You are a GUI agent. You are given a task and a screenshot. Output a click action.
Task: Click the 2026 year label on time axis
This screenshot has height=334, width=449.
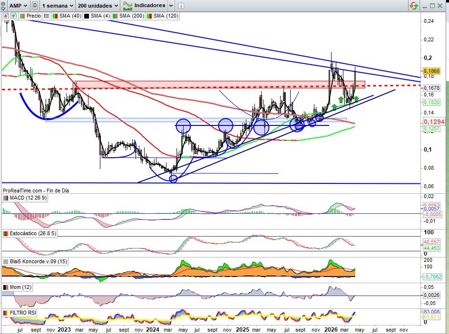(331, 329)
